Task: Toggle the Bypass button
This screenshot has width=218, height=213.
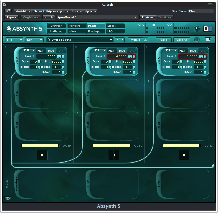Action: click(x=11, y=17)
